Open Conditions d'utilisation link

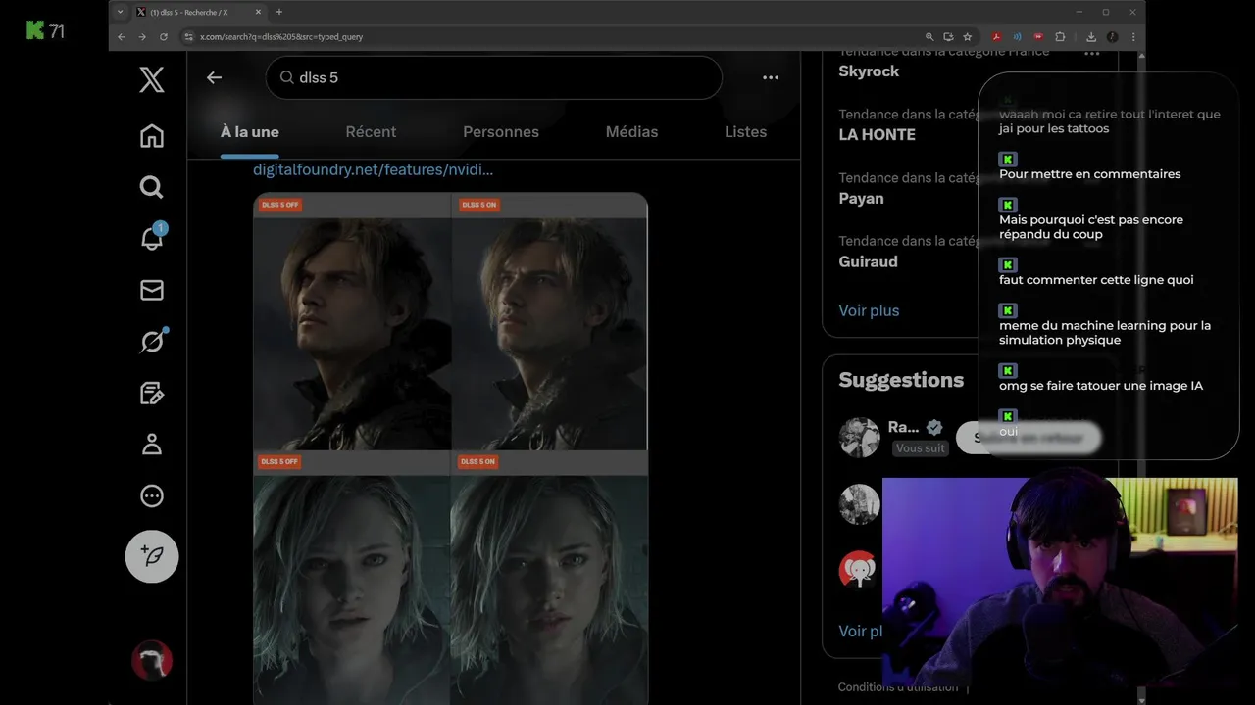point(898,687)
